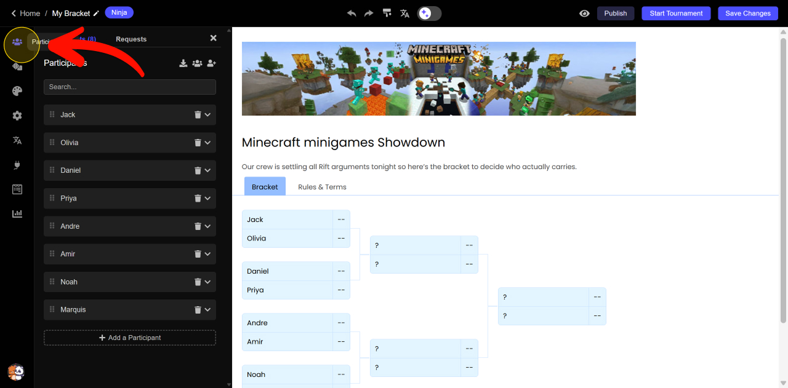Screen dimensions: 788x388
Task: Click the paint roller icon in toolbar
Action: (x=387, y=14)
